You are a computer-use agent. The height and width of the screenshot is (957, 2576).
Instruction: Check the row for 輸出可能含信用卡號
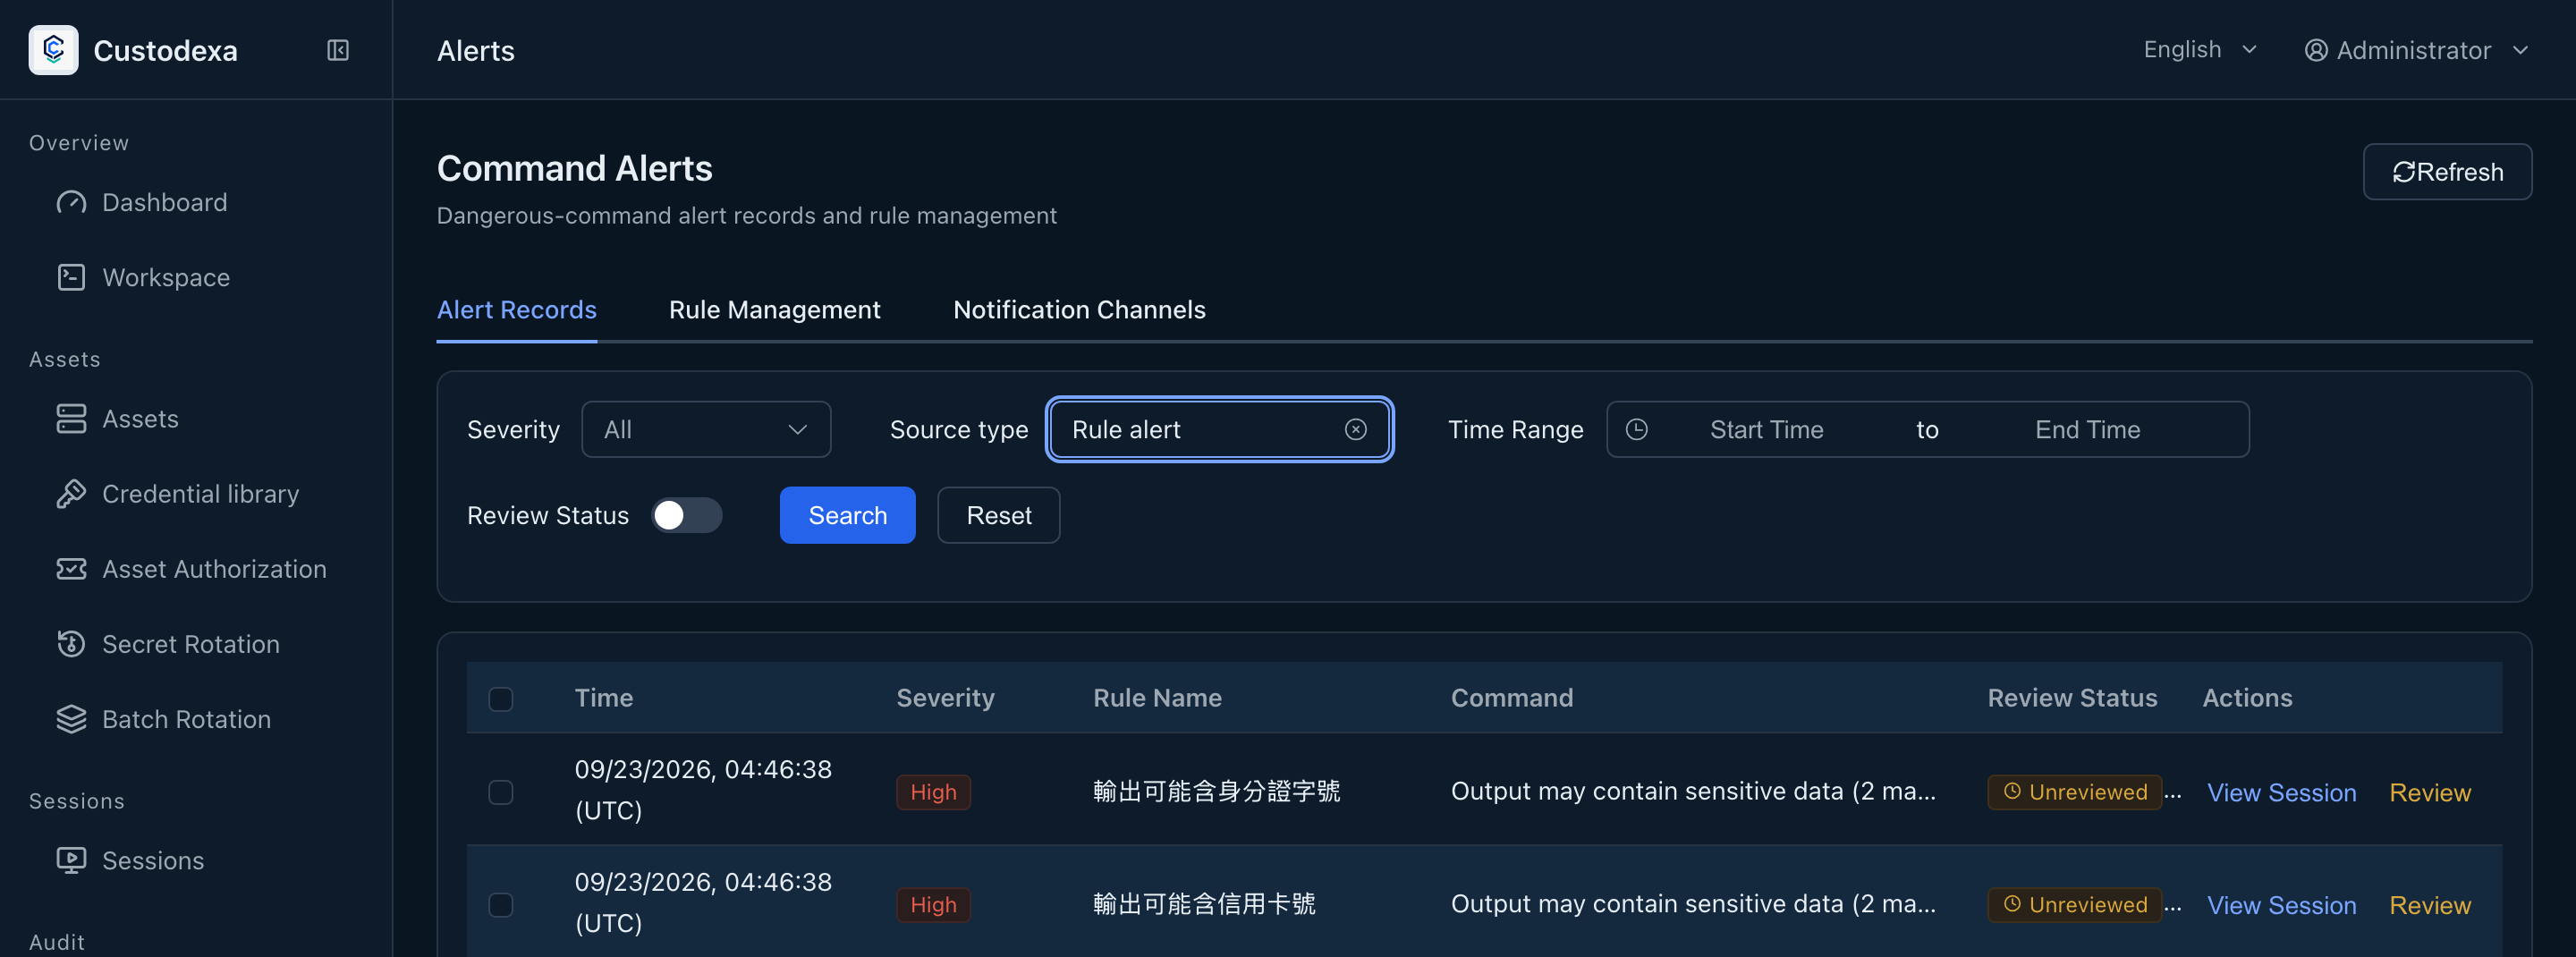[501, 904]
